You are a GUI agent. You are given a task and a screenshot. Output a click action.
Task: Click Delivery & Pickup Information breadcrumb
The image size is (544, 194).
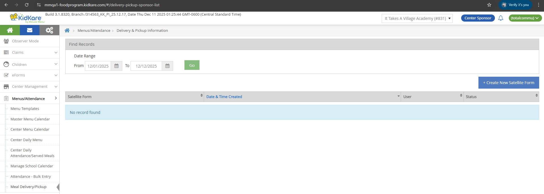[x=142, y=31]
